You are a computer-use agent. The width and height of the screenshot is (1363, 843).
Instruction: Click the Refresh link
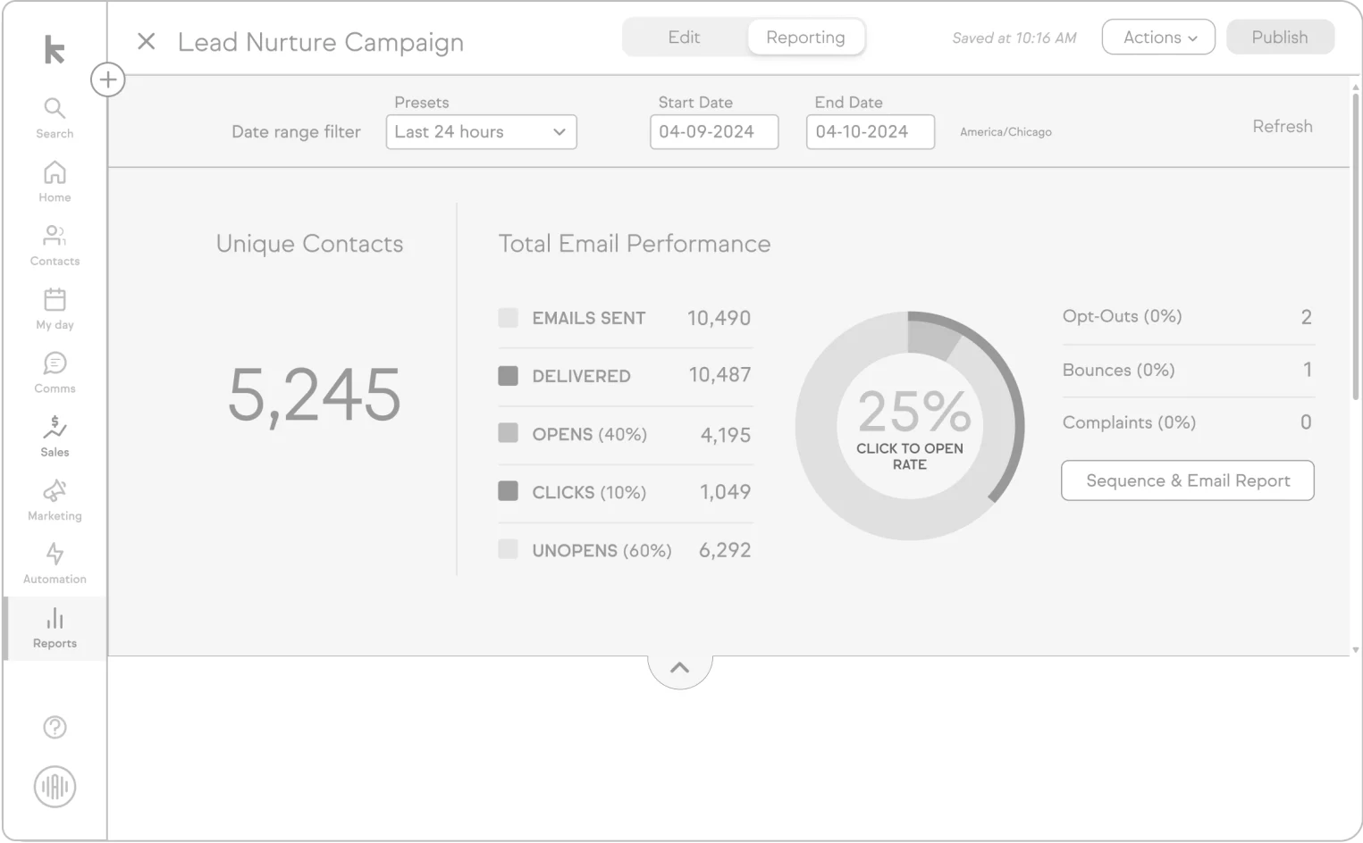point(1283,127)
